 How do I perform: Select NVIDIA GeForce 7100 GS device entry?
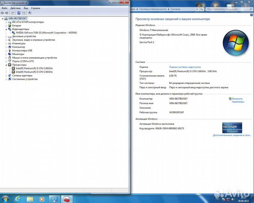(46, 33)
